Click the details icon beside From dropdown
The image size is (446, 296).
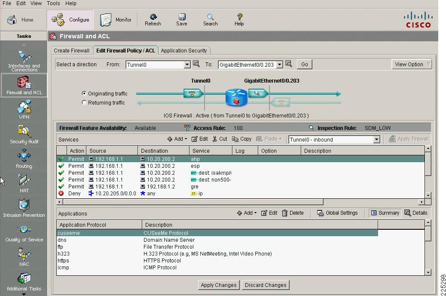pyautogui.click(x=196, y=64)
